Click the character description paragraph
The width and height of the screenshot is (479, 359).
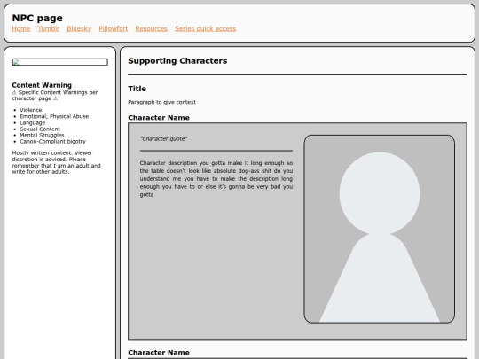click(x=216, y=178)
